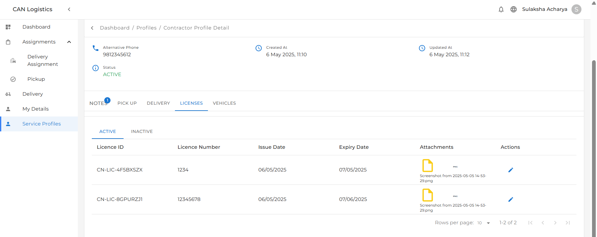This screenshot has width=597, height=237.
Task: Click the 1-2 of 2 pagination text
Action: [508, 223]
